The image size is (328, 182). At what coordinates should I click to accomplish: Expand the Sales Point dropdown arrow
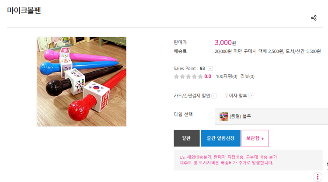pyautogui.click(x=210, y=68)
